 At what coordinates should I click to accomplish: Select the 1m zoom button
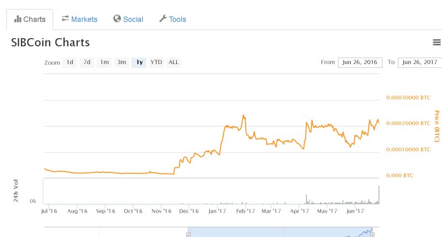(104, 62)
